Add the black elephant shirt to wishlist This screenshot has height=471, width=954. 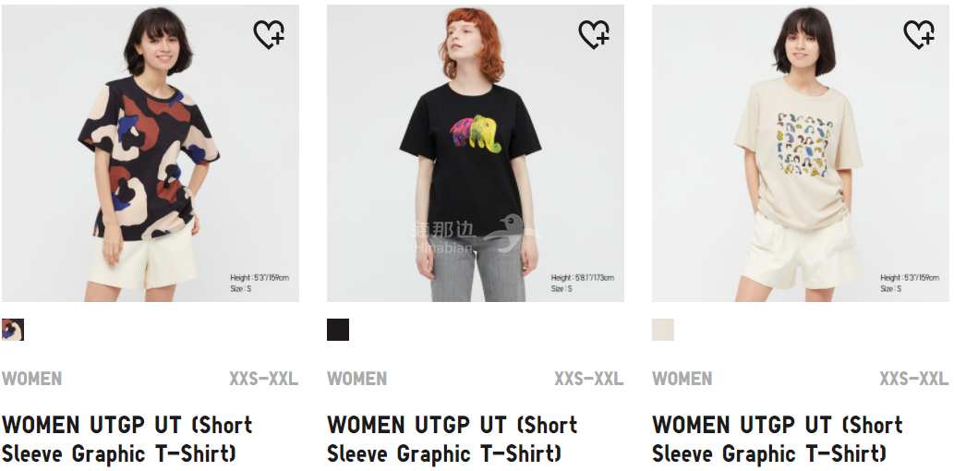[594, 34]
